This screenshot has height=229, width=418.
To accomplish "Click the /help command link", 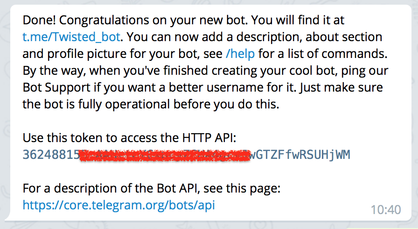I will pos(240,54).
